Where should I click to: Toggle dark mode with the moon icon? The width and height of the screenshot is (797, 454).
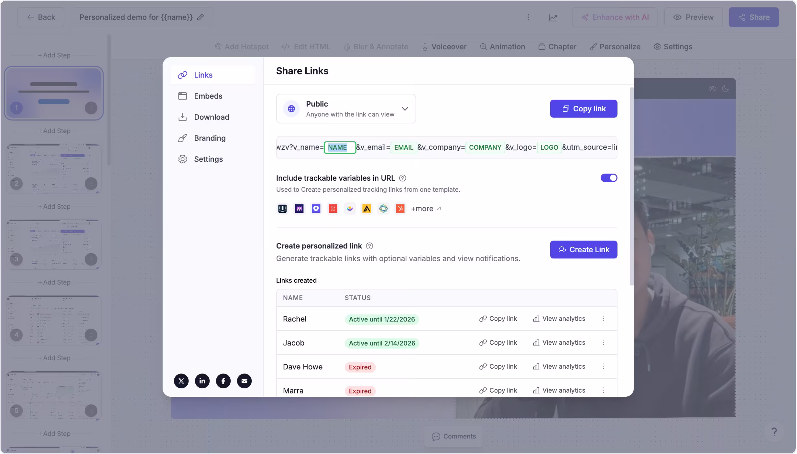(x=726, y=89)
